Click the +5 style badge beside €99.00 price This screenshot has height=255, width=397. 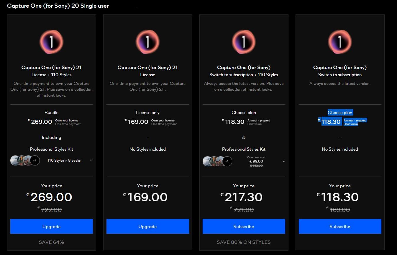pos(227,161)
